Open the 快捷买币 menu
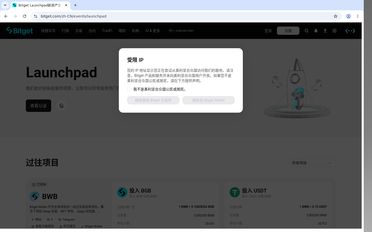 48,31
